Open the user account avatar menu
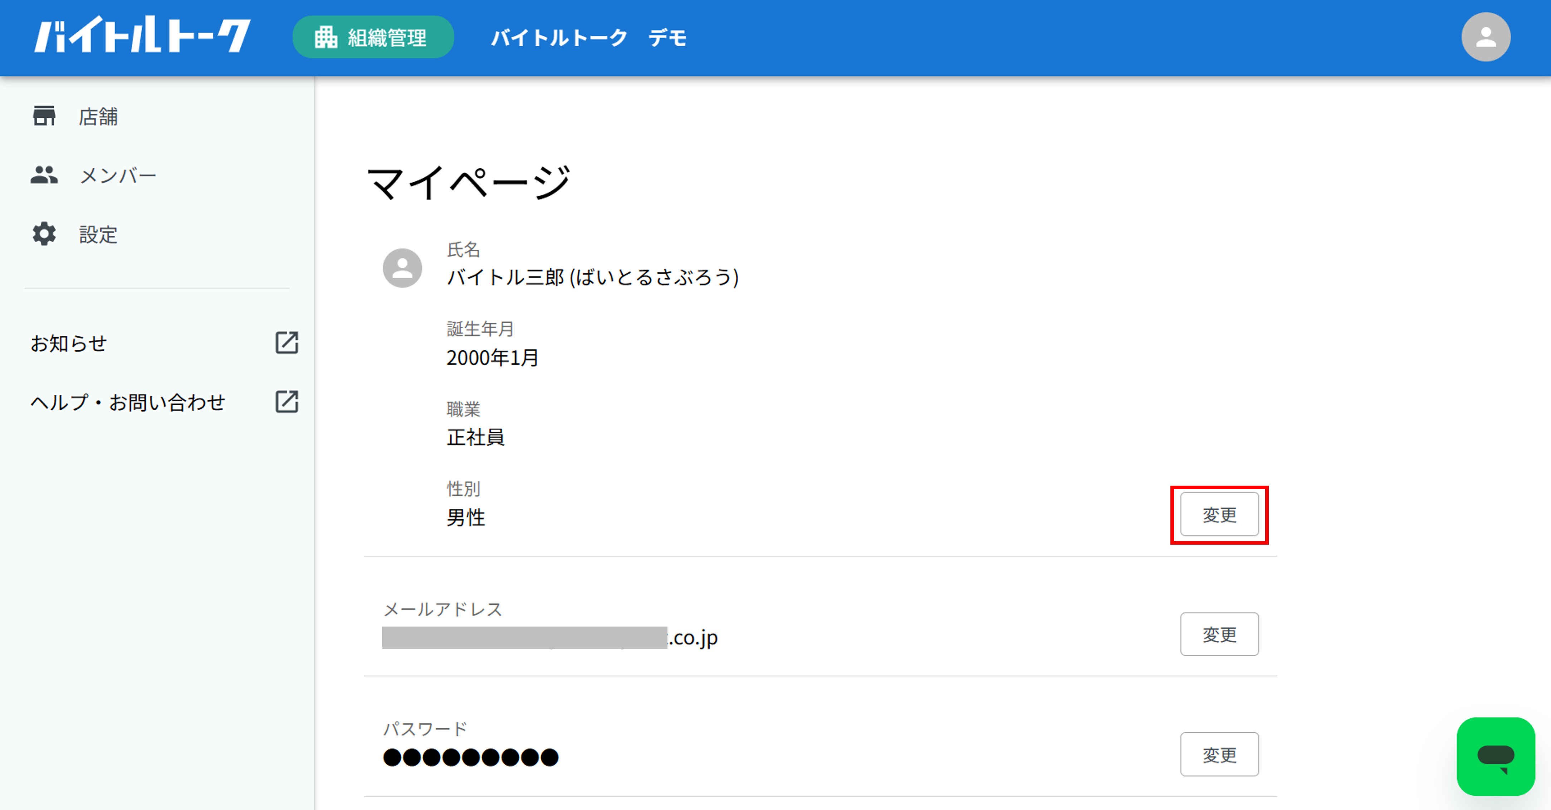 click(x=1486, y=37)
